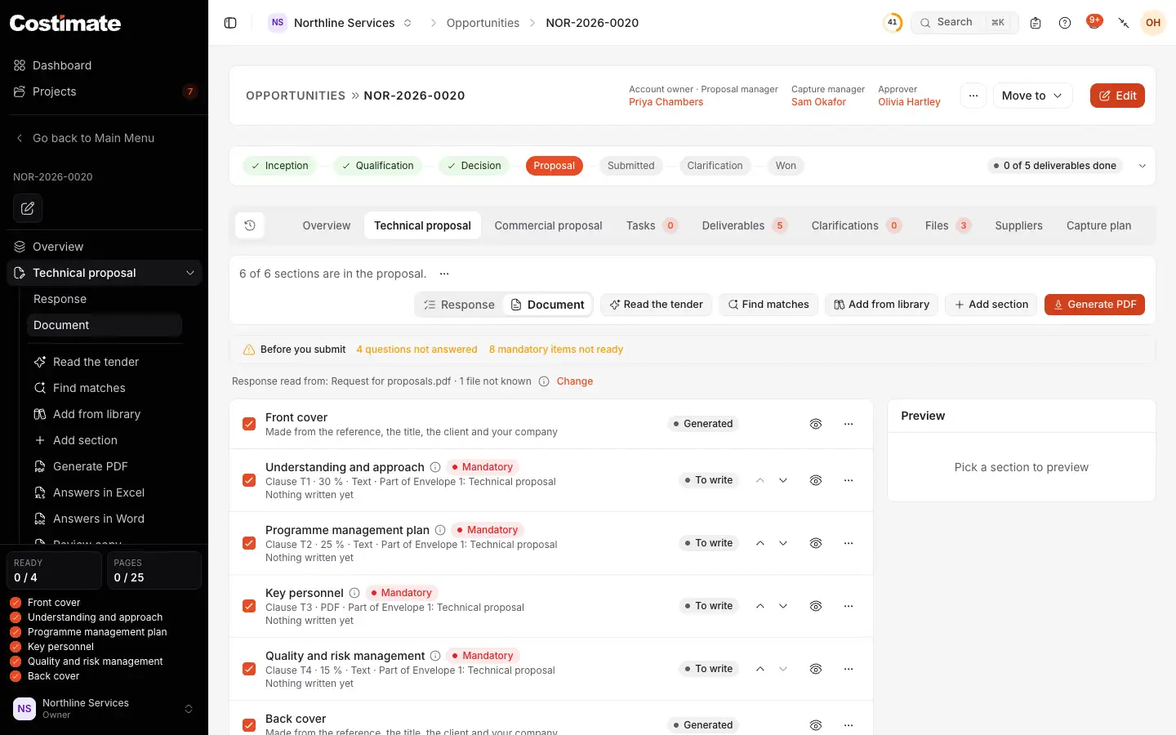The image size is (1176, 735).
Task: Open the Commercial proposal tab
Action: click(x=548, y=225)
